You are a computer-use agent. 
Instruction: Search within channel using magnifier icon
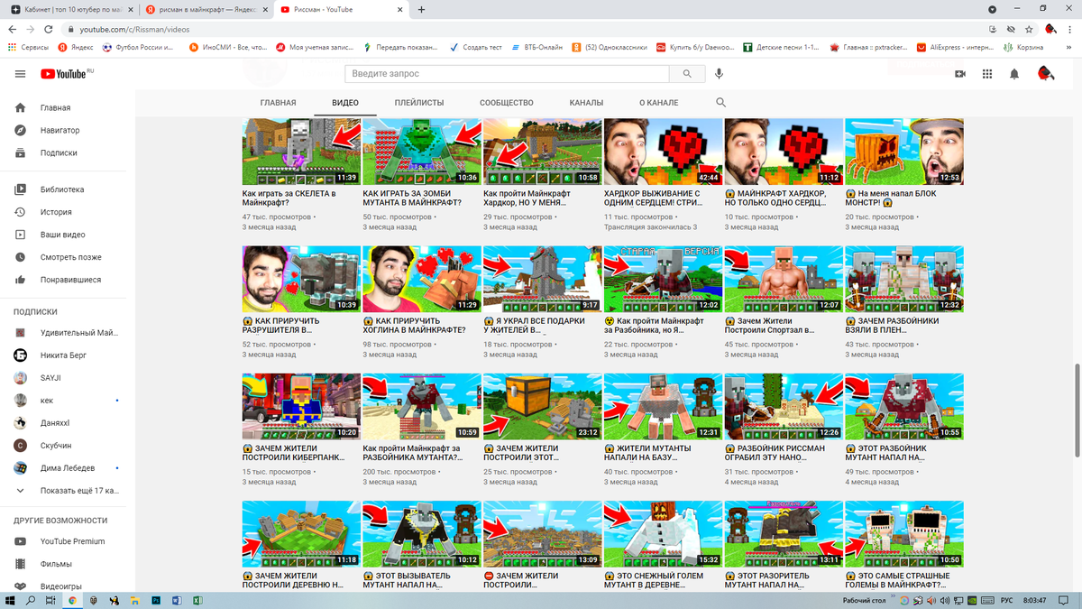[x=720, y=103]
